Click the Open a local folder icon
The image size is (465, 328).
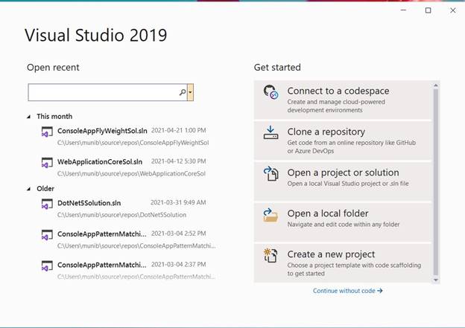click(271, 215)
